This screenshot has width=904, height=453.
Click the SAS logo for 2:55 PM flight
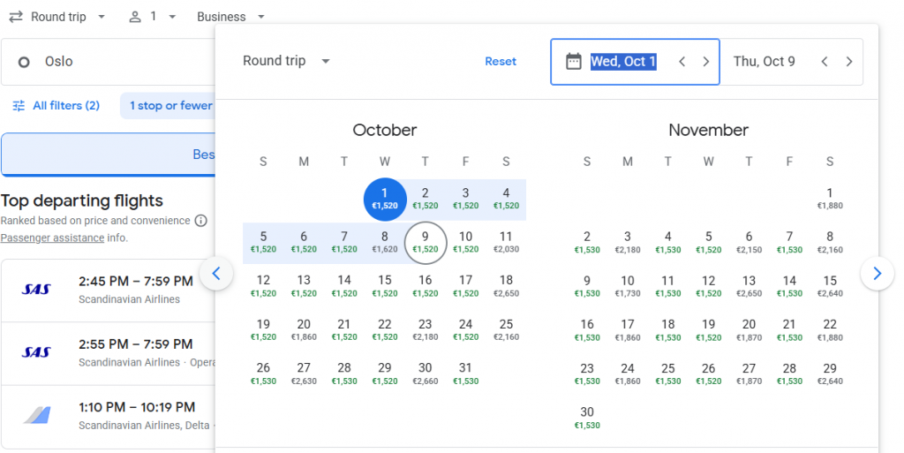coord(36,352)
